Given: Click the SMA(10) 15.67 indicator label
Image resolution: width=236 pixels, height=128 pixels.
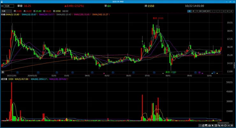Looking at the screenshot, I should coord(30,15).
